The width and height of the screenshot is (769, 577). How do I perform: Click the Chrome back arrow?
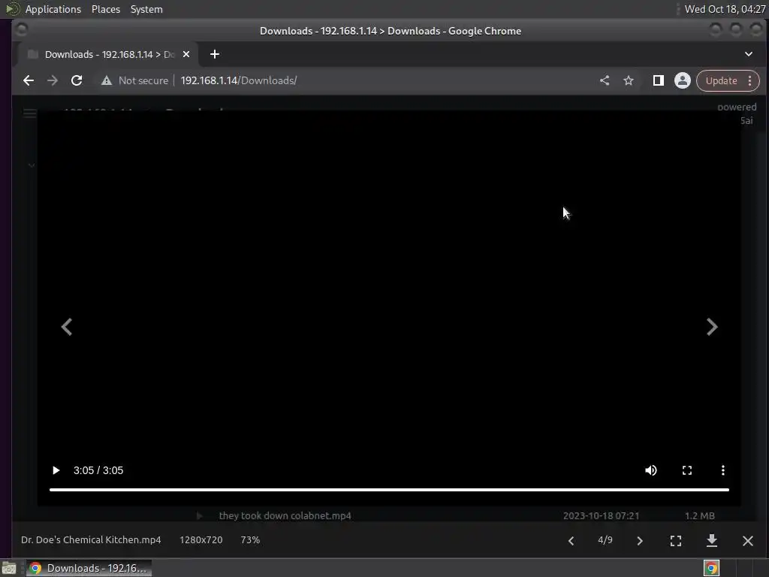(x=29, y=80)
